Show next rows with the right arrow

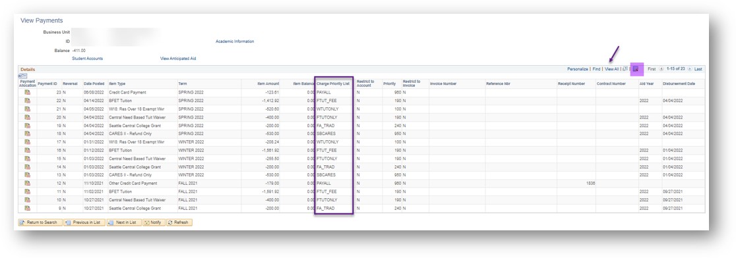pyautogui.click(x=690, y=69)
